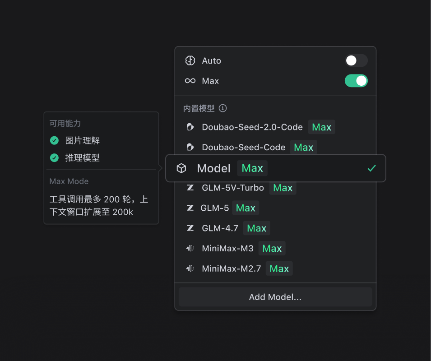The image size is (431, 361).
Task: Click the Max infinity icon
Action: tap(190, 81)
